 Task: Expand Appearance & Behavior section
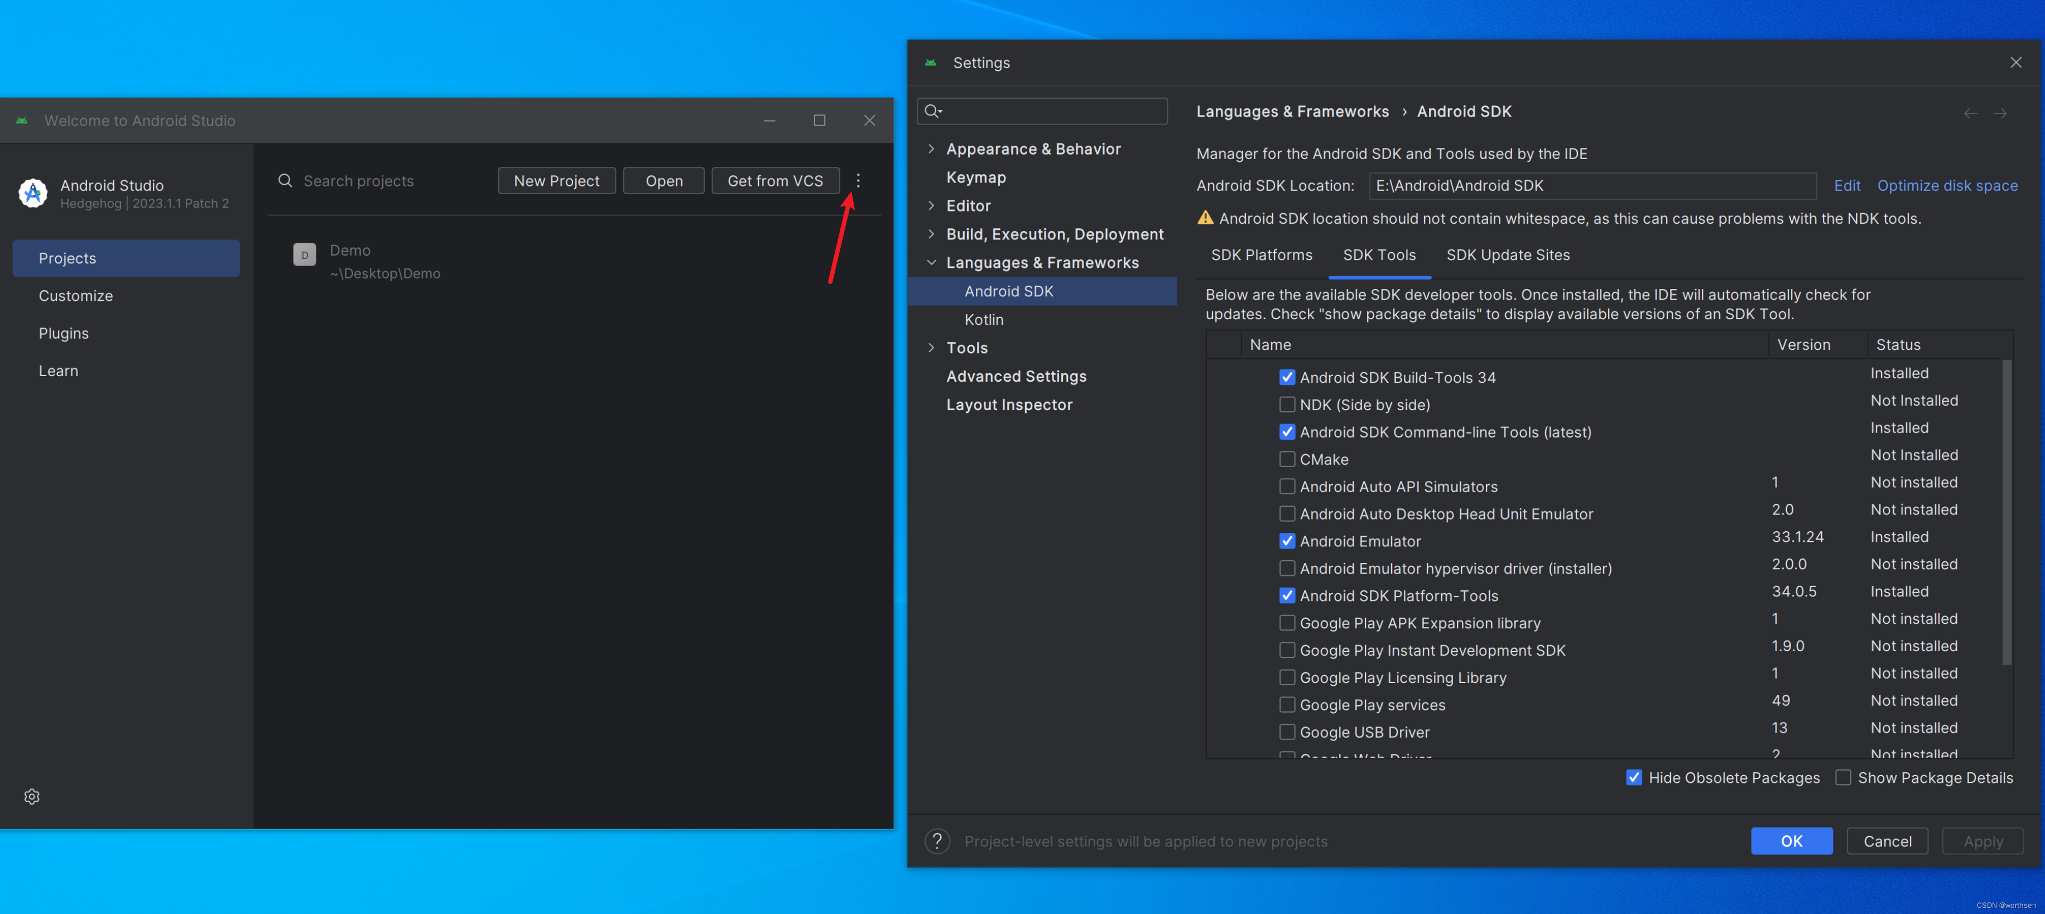click(931, 148)
